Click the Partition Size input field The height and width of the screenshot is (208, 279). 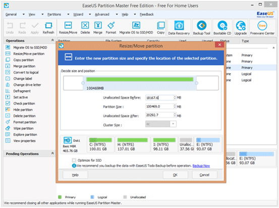tap(159, 106)
